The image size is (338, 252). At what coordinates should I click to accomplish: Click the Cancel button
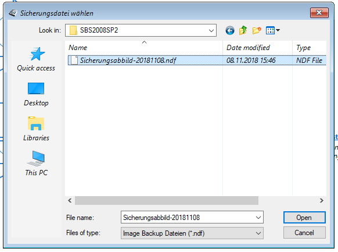pyautogui.click(x=304, y=233)
